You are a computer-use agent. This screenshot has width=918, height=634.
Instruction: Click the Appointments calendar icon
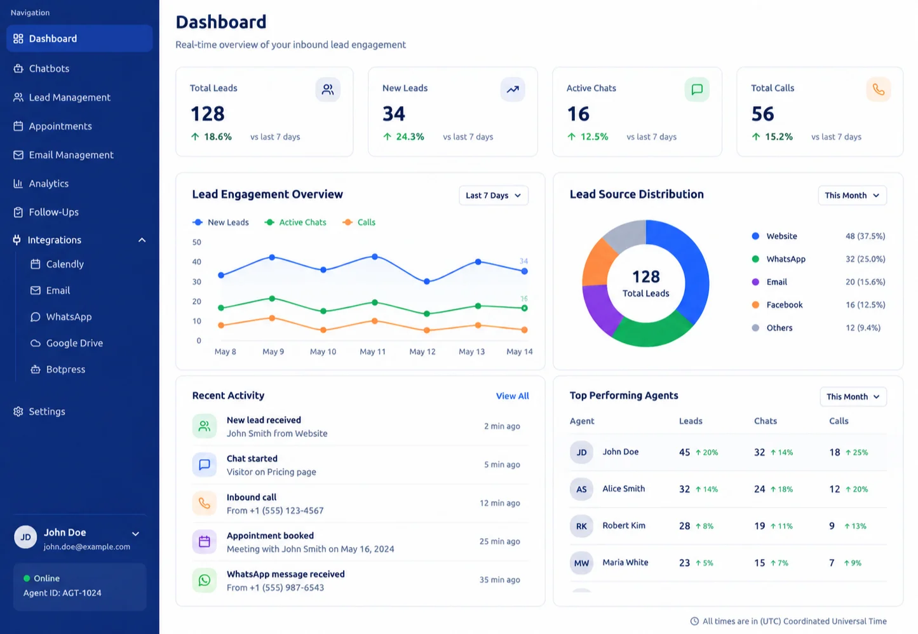pyautogui.click(x=18, y=126)
